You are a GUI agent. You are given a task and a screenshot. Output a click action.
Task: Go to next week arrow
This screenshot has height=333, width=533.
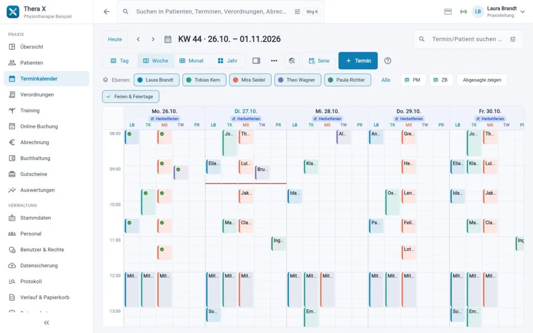pos(153,39)
